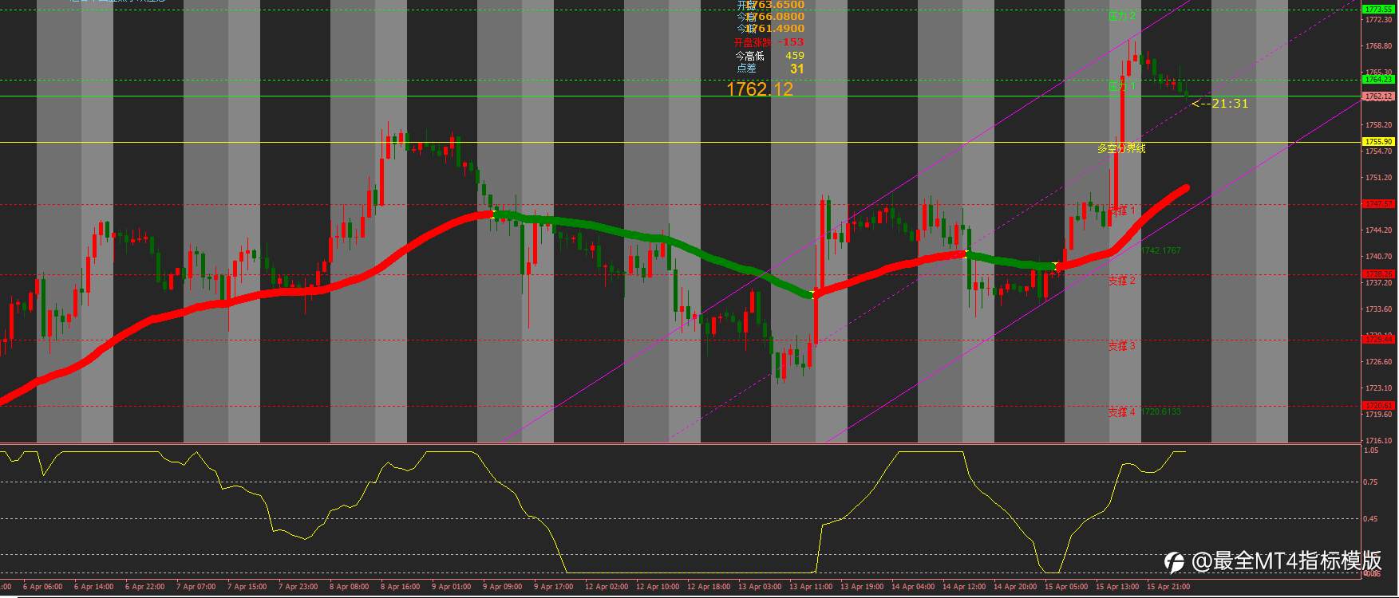
Task: Click the 1.05 indicator scale value
Action: (x=1371, y=450)
